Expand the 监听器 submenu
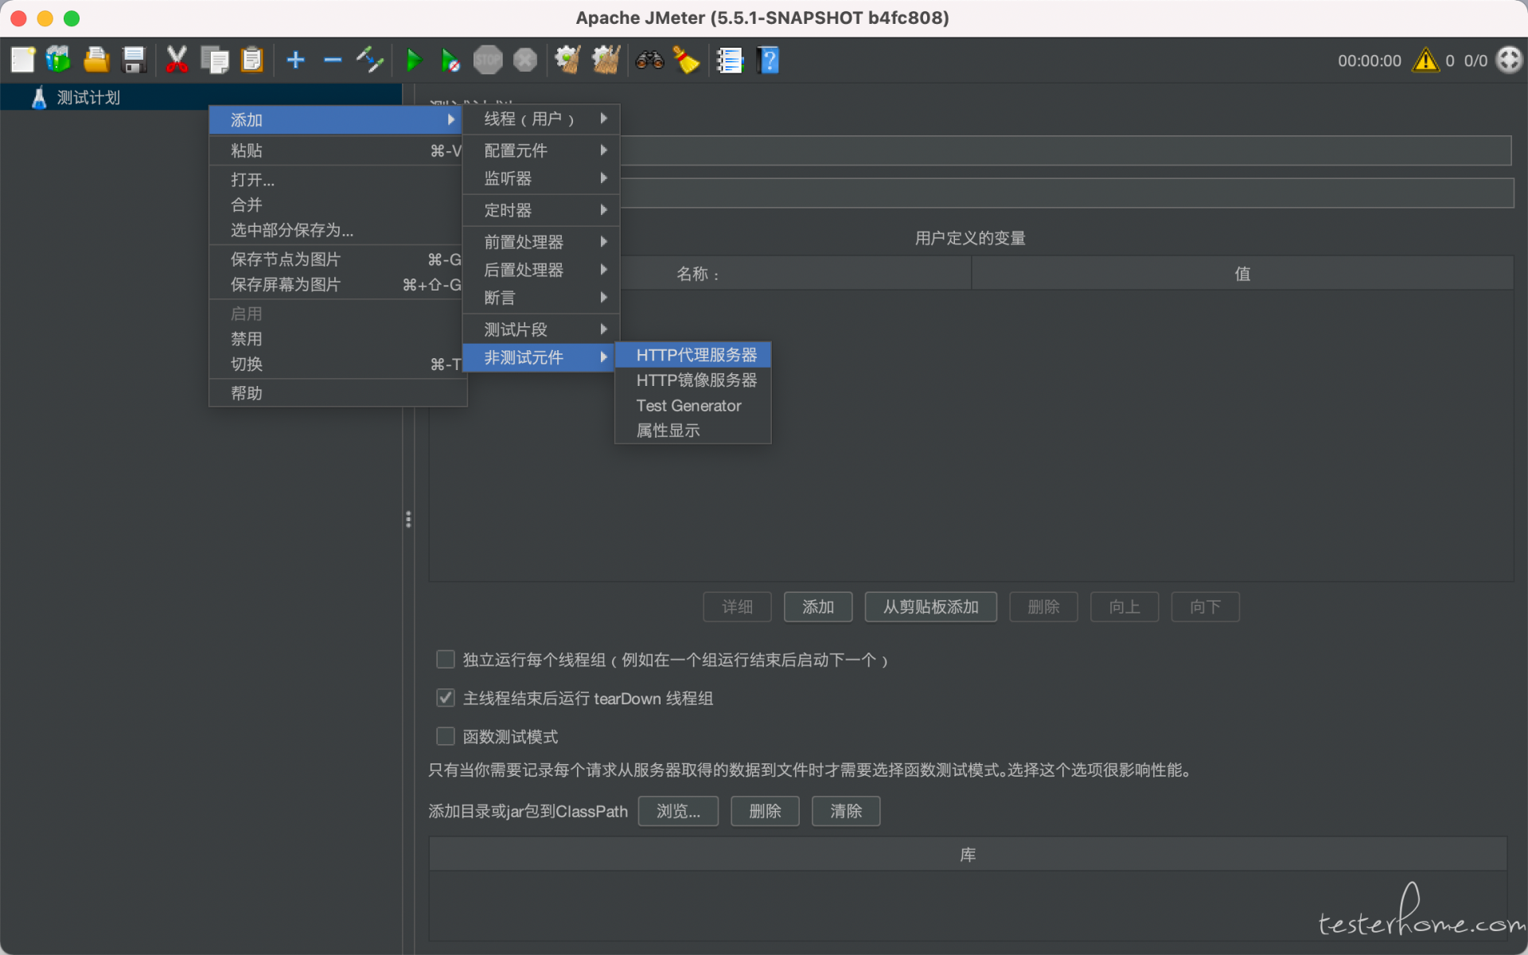The image size is (1528, 955). pyautogui.click(x=540, y=178)
